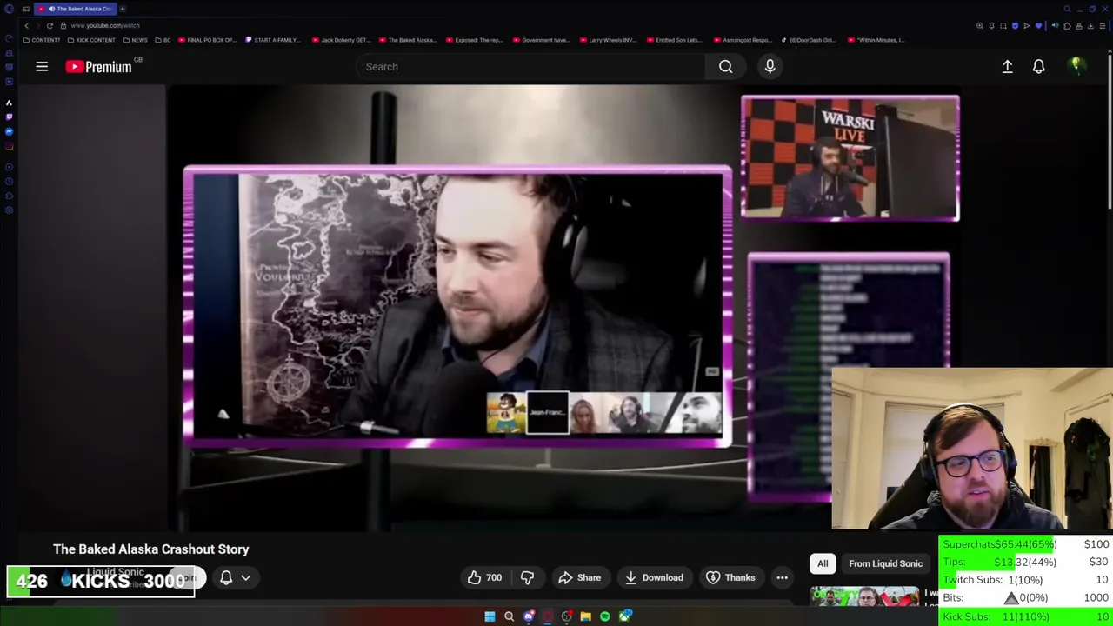
Task: Toggle channel notification bell
Action: 226,577
